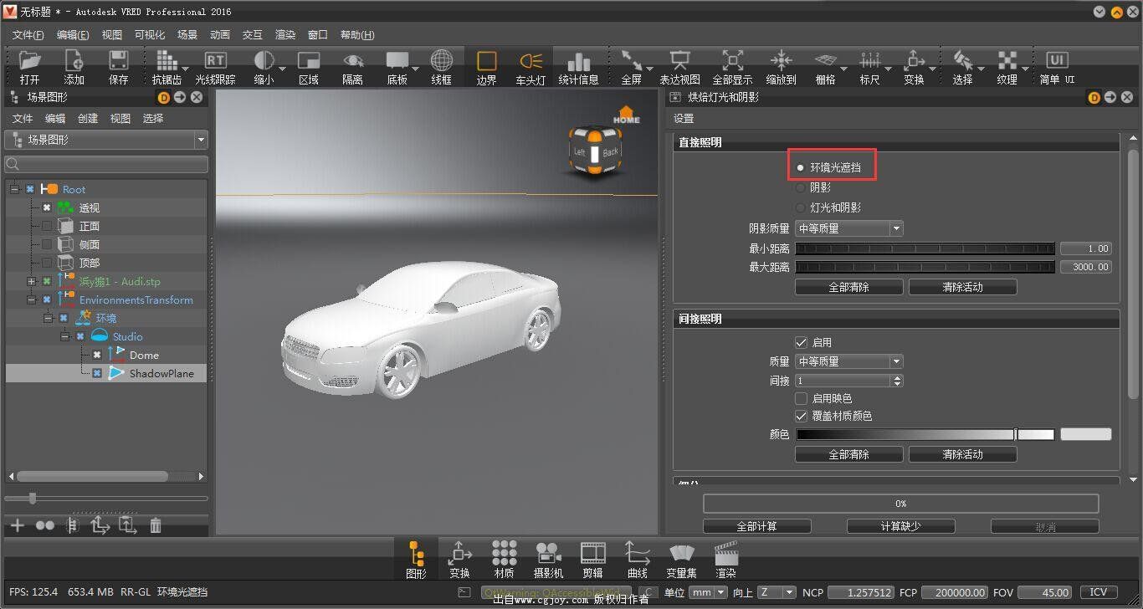The height and width of the screenshot is (609, 1143).
Task: Open 单位 mm units dropdown
Action: pyautogui.click(x=708, y=592)
